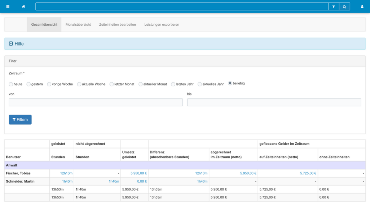Click the Fischer, Tobias row name
370x224 pixels.
click(18, 173)
